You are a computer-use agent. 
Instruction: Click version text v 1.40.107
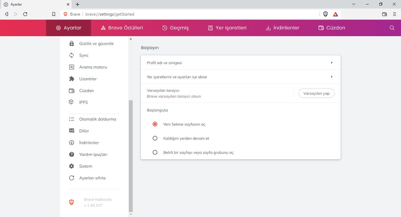93,205
